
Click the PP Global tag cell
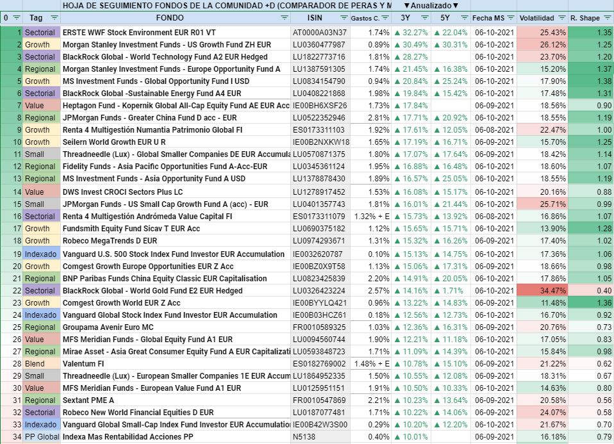[42, 436]
